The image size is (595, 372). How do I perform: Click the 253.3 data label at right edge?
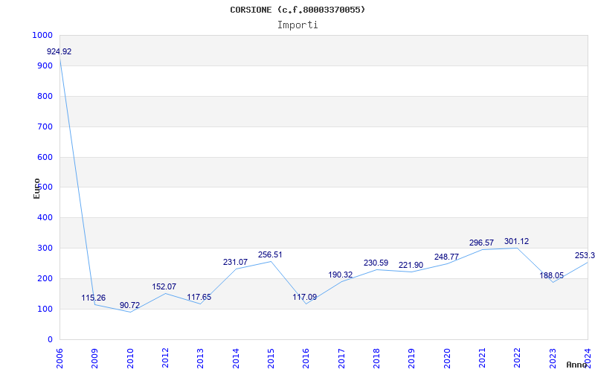tap(585, 255)
